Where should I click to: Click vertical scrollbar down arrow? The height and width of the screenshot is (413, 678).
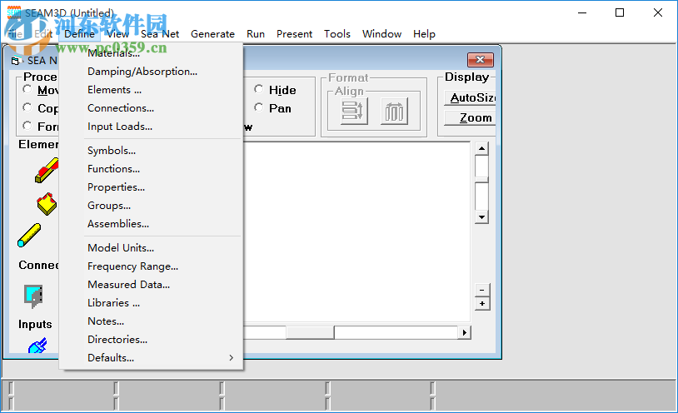[481, 216]
